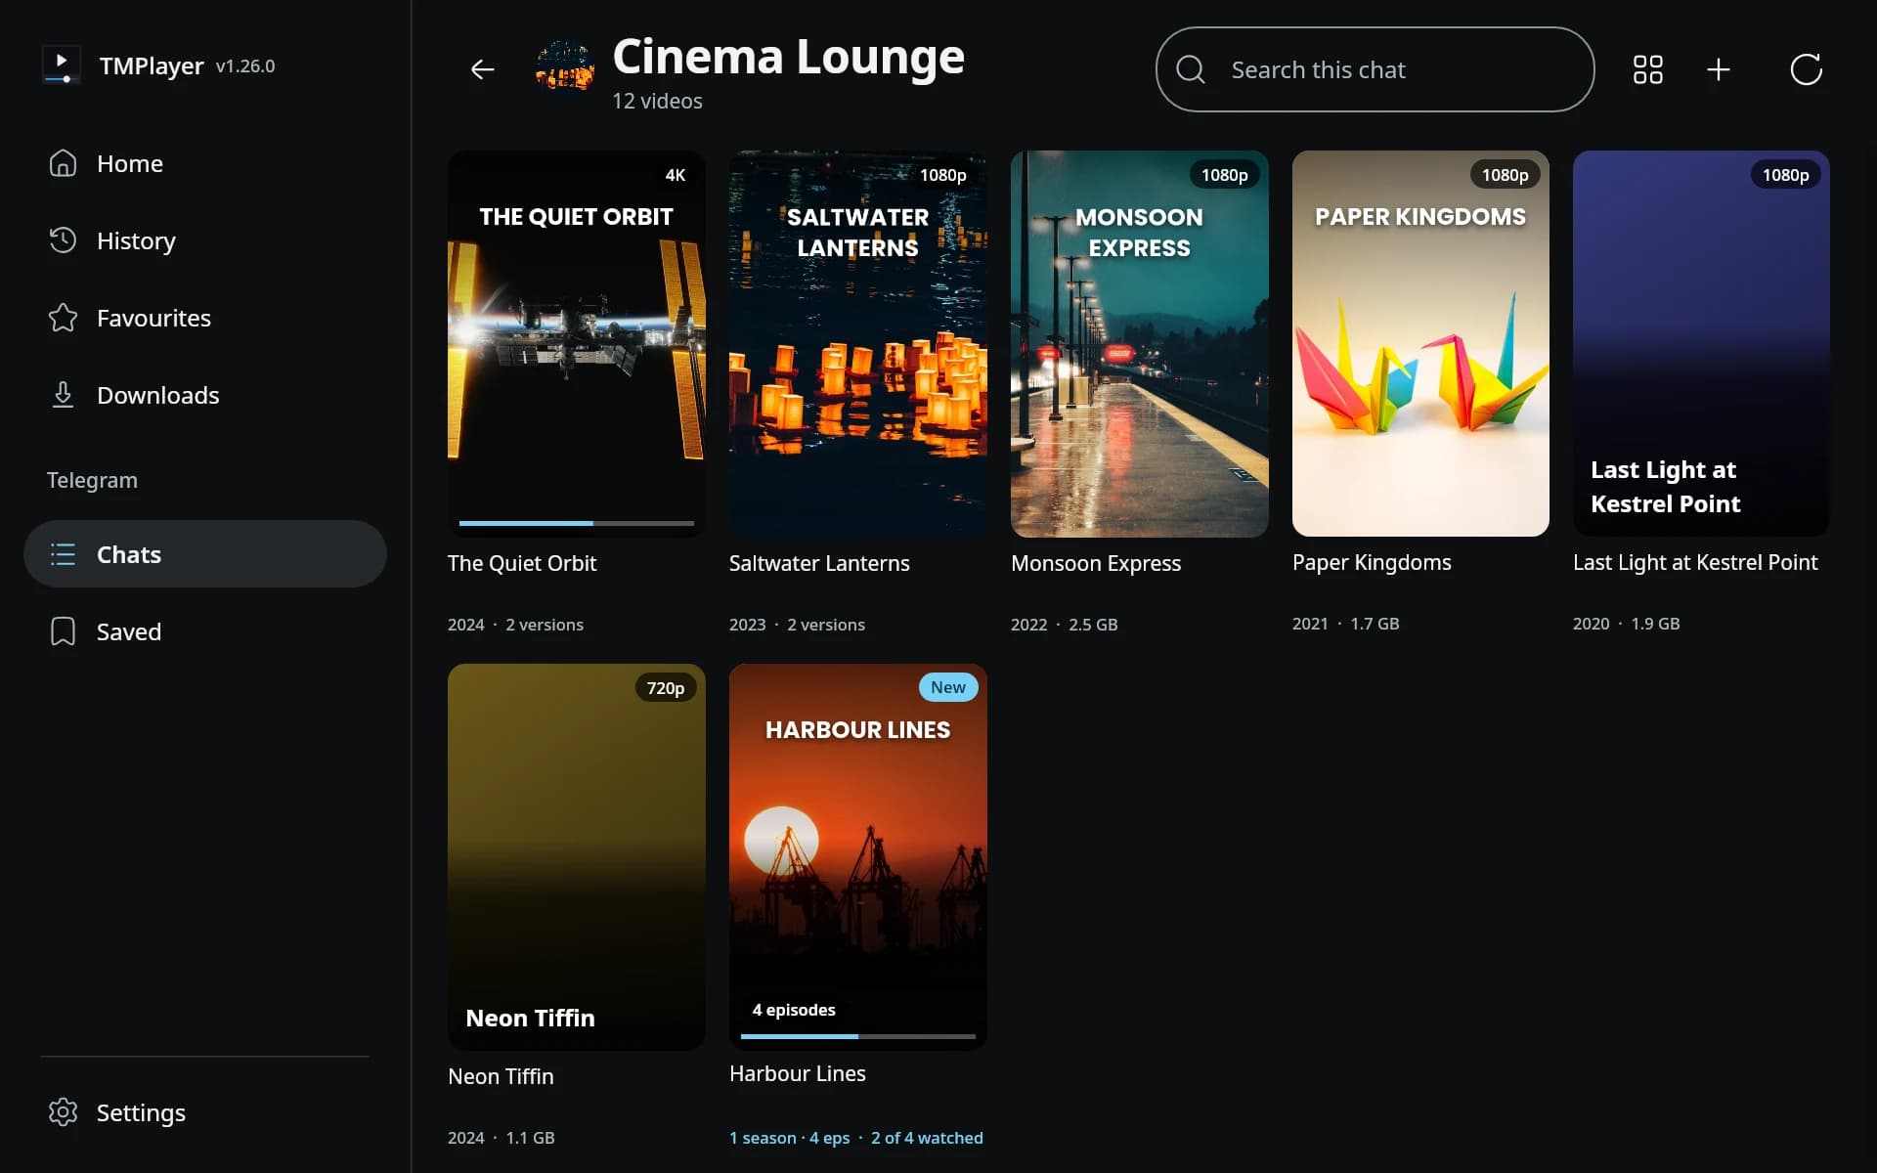The width and height of the screenshot is (1877, 1173).
Task: Click the 720p quality badge
Action: (666, 688)
